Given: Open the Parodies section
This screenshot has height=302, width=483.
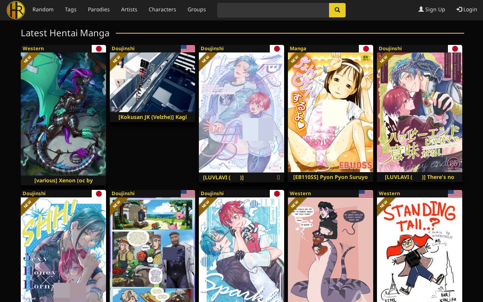Looking at the screenshot, I should [99, 9].
